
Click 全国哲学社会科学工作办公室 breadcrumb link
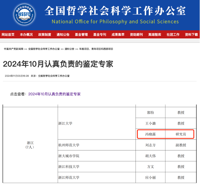tap(44, 49)
